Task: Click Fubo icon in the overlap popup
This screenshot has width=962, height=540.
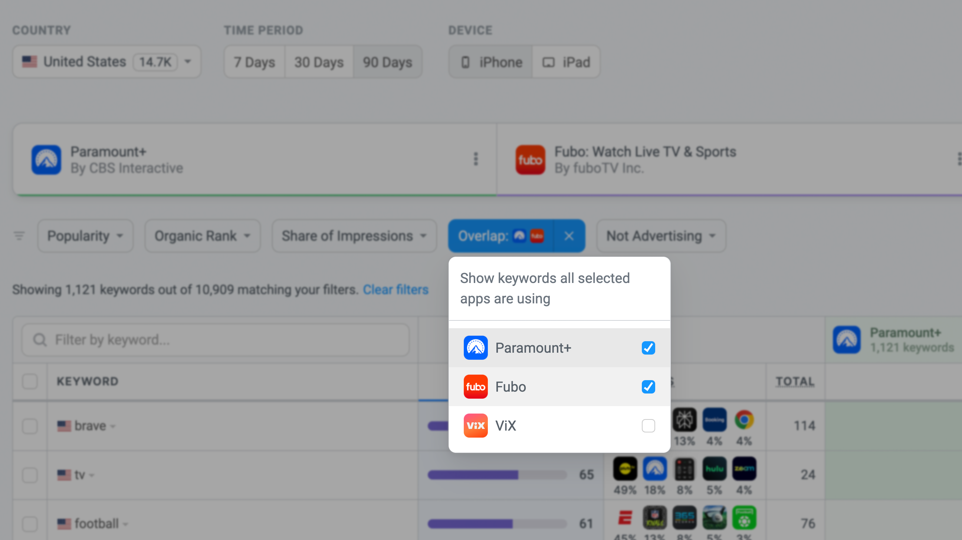Action: 475,386
